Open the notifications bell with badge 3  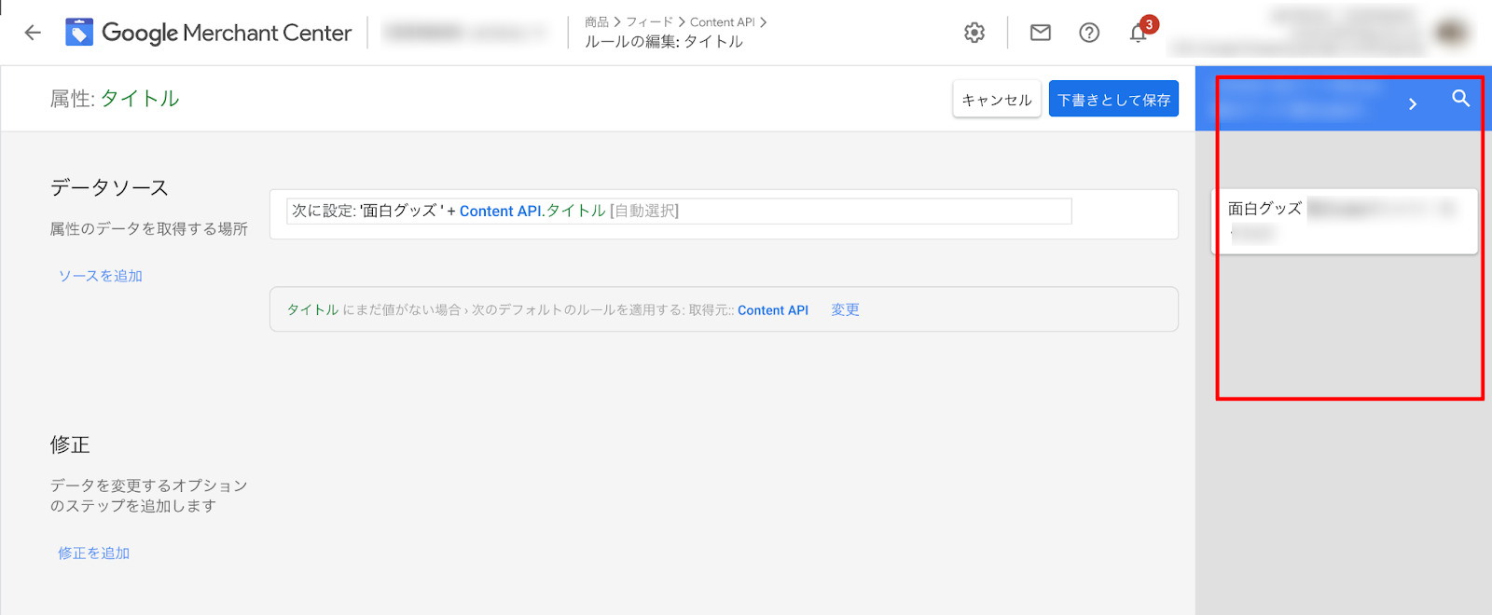(1140, 31)
